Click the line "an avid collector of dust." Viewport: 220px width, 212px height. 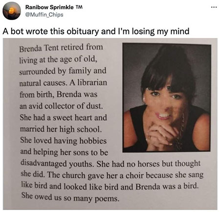click(x=61, y=106)
